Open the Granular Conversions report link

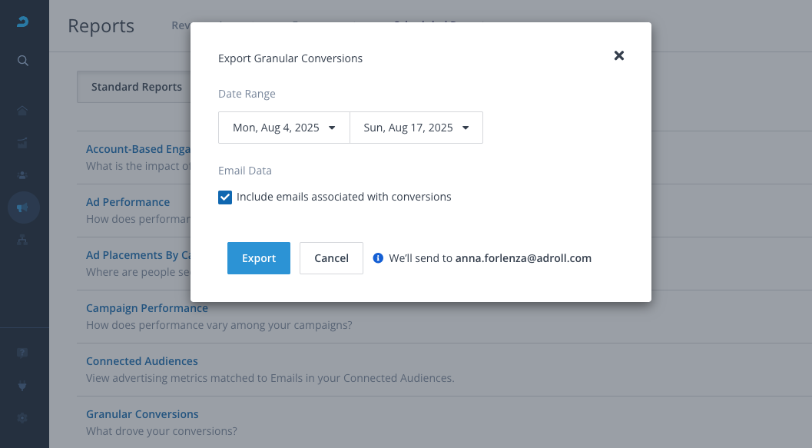click(x=142, y=414)
